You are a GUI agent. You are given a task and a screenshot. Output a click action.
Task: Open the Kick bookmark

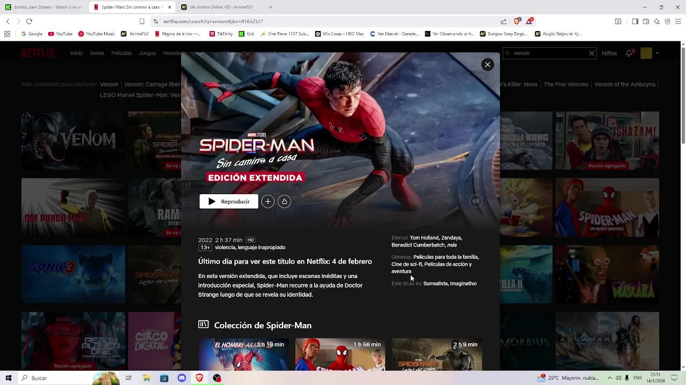point(247,34)
